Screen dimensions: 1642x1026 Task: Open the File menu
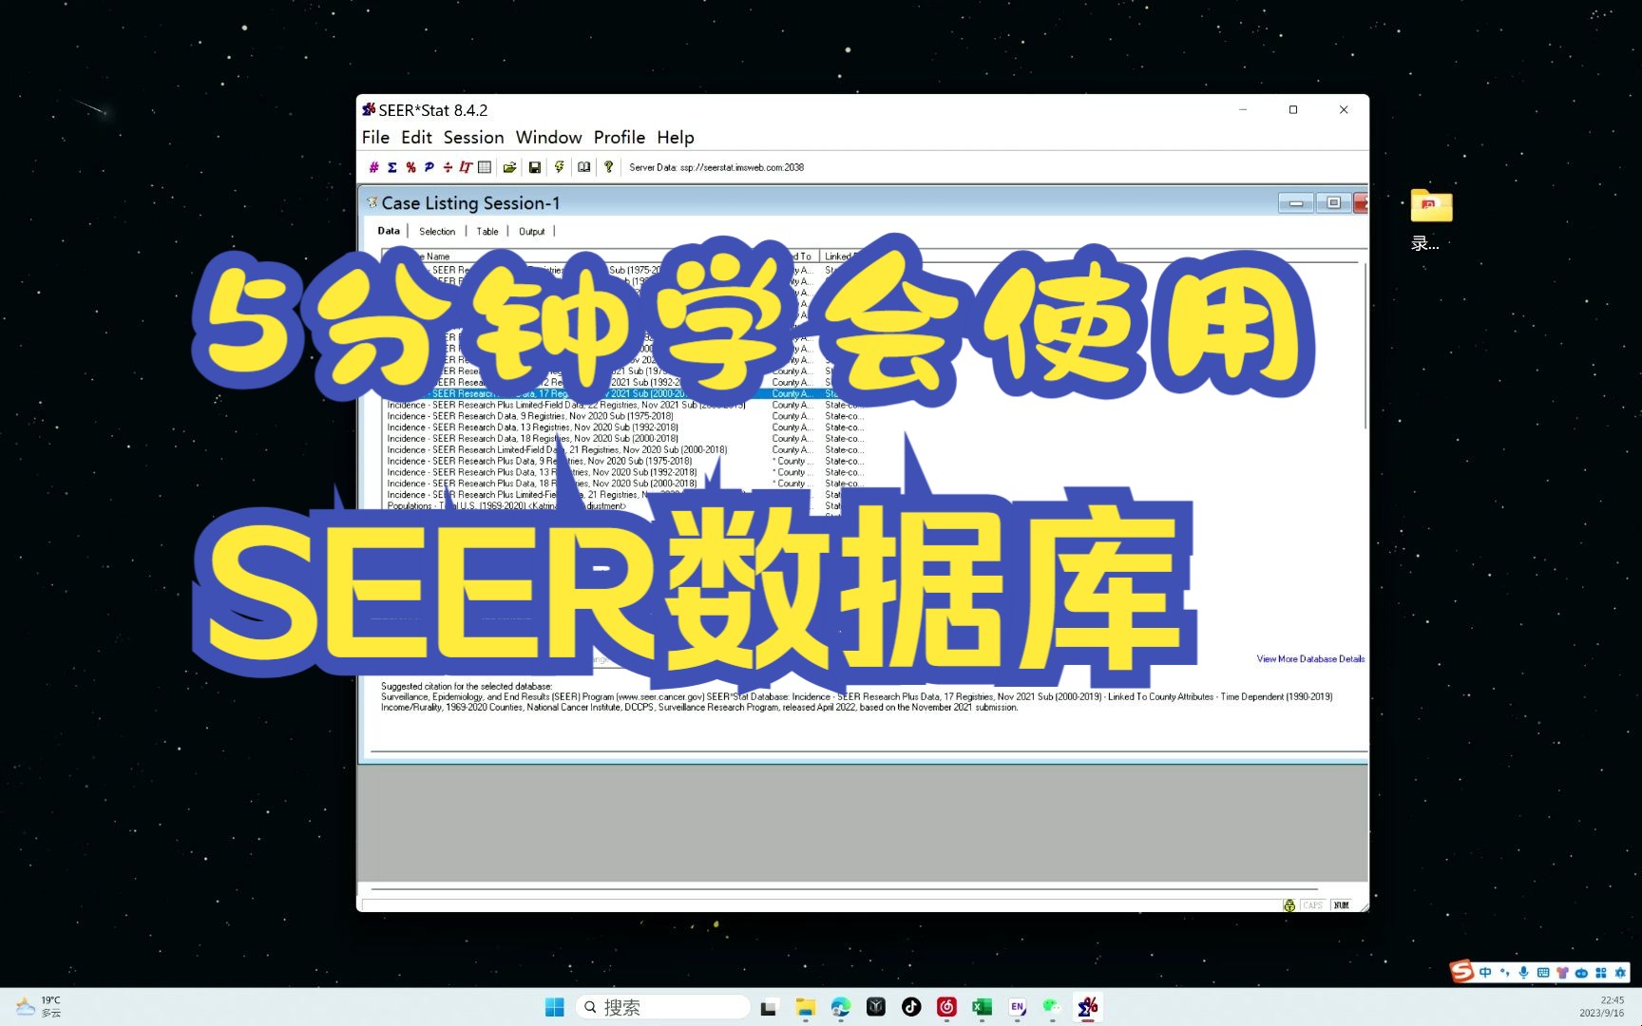pos(375,137)
